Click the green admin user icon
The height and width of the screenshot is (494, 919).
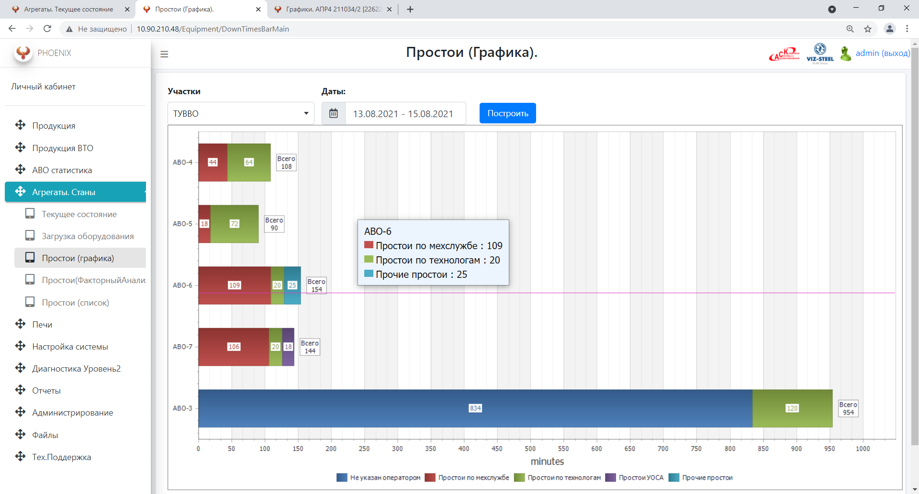click(x=846, y=53)
